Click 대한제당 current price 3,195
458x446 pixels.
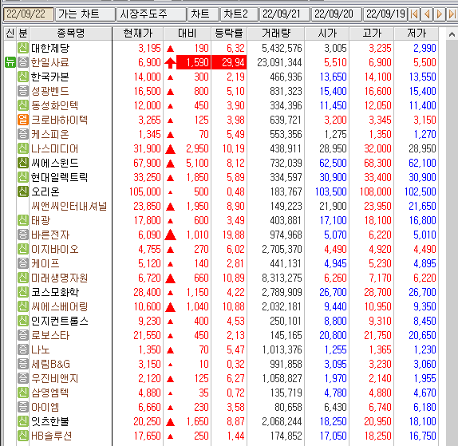click(149, 48)
